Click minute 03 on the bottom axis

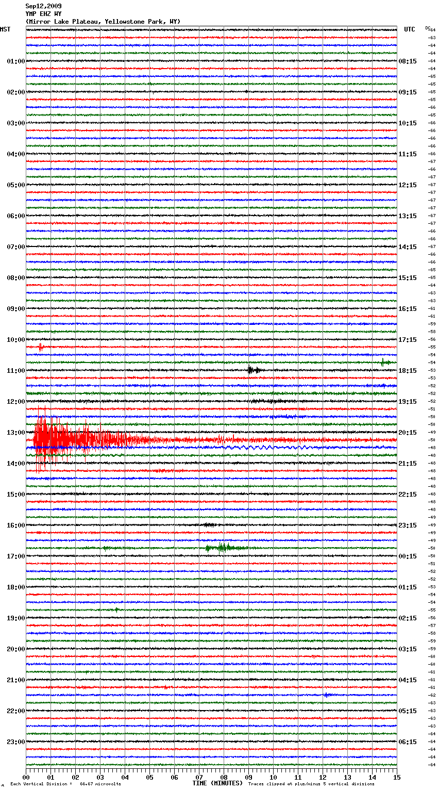coord(100,777)
